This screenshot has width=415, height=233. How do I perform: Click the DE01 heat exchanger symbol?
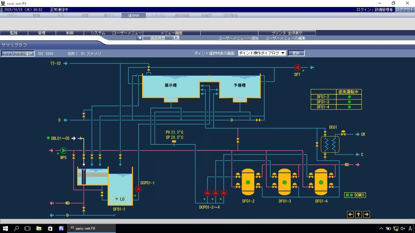pos(330,144)
